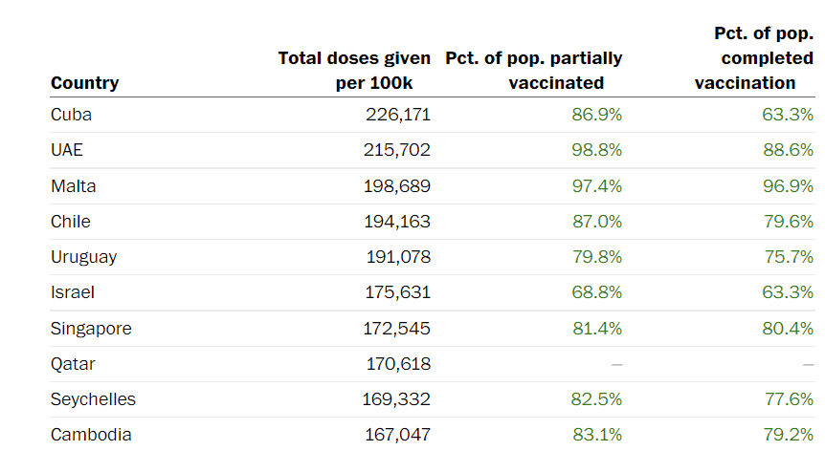Click Seychelles' 82.5% partially vaccinated value
Screen dimensions: 825x451
[x=596, y=399]
